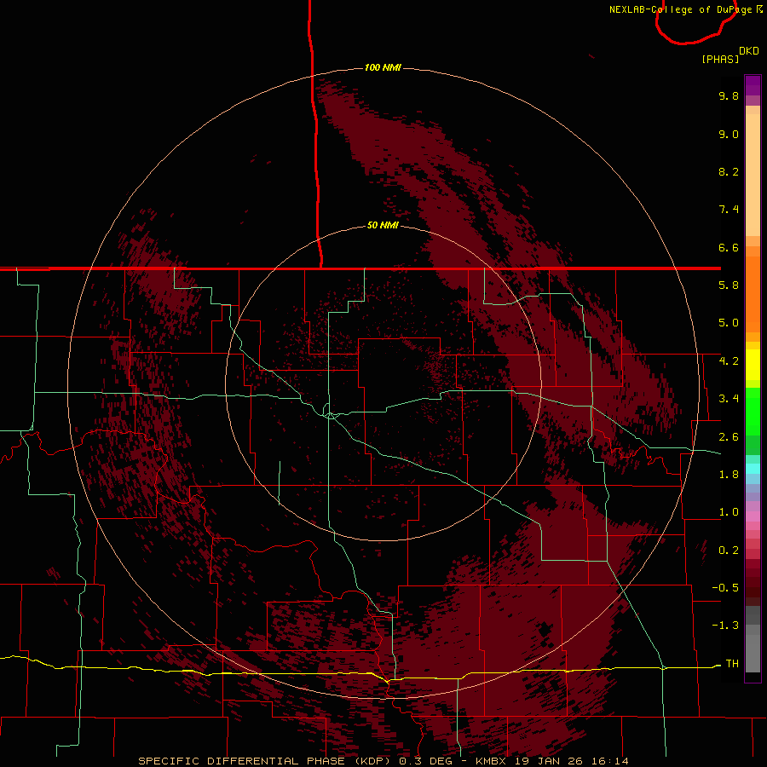
Task: Click the -1.3 legend value
Action: tap(725, 626)
